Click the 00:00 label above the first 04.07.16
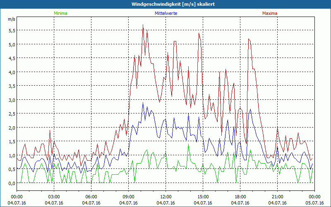 [17, 197]
